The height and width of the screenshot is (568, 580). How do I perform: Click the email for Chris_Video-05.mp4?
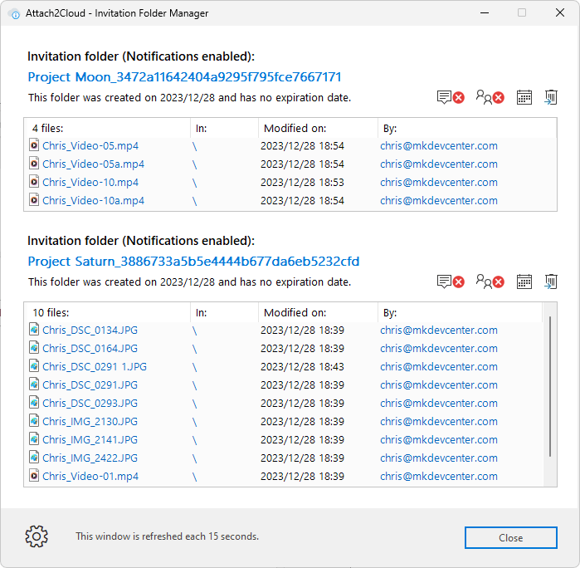439,146
